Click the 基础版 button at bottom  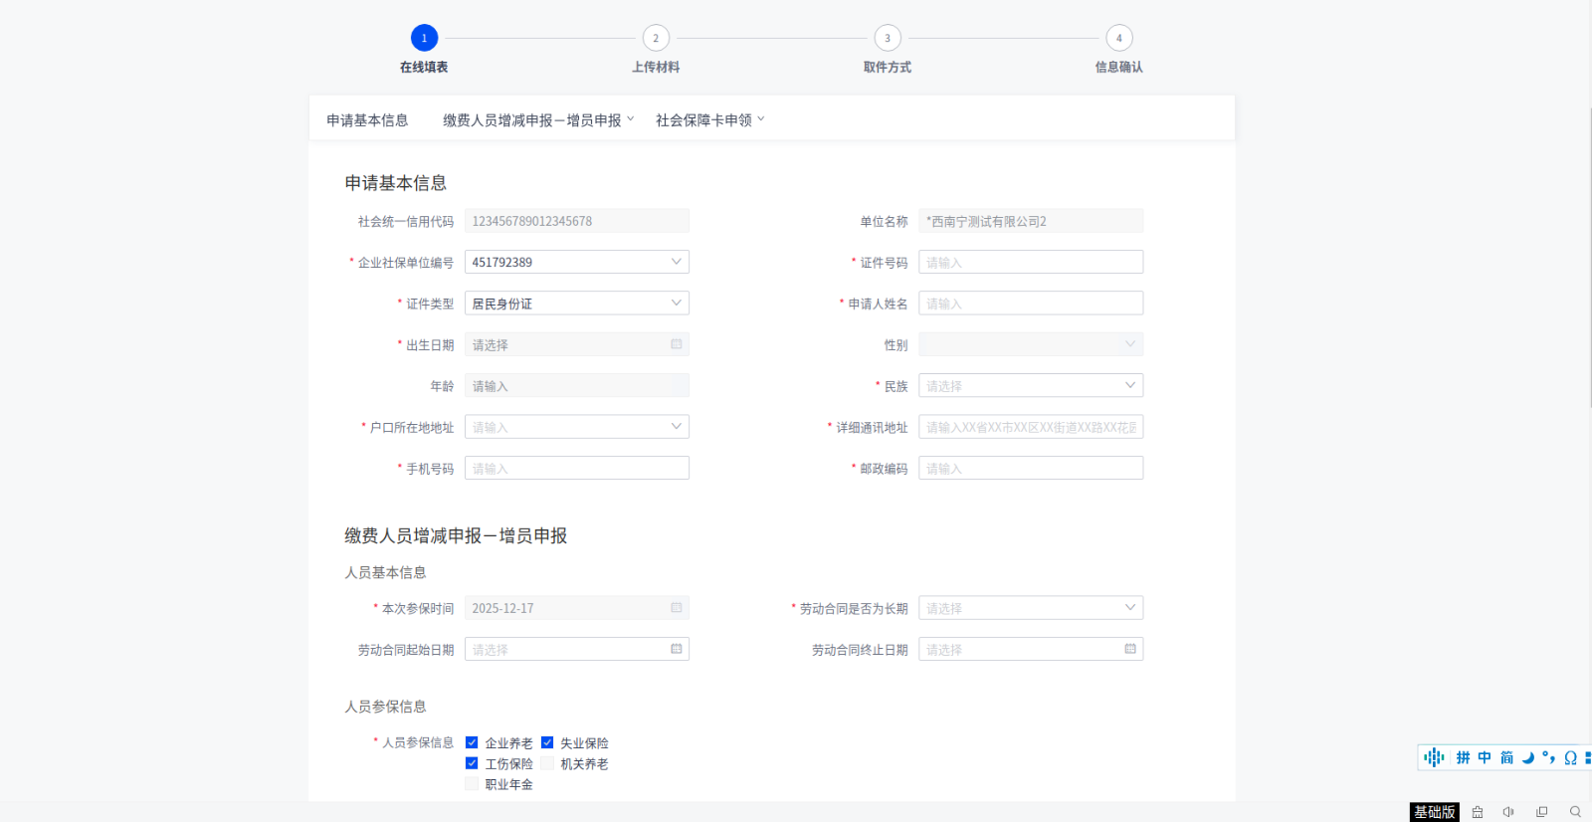point(1434,812)
